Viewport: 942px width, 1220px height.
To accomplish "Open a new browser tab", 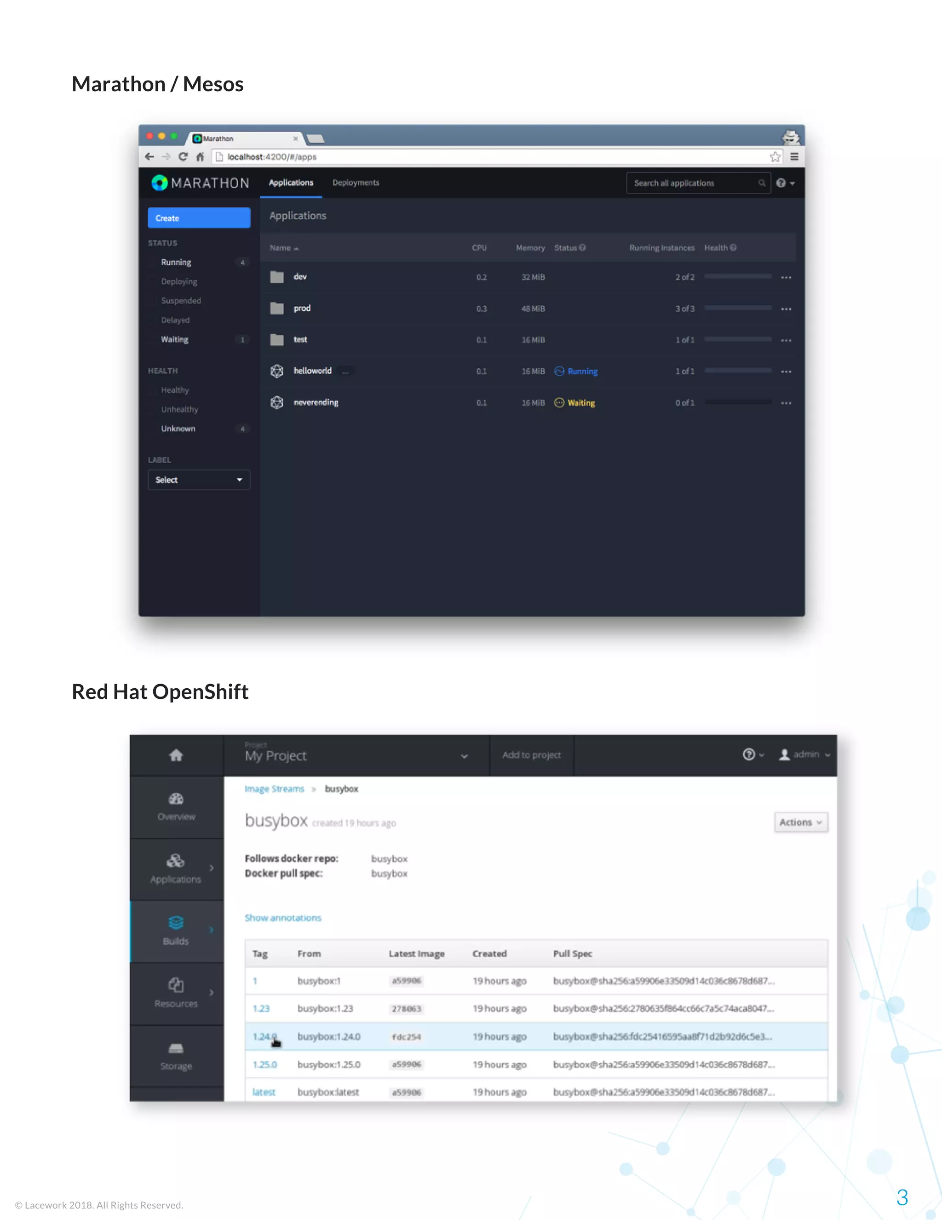I will click(x=316, y=139).
